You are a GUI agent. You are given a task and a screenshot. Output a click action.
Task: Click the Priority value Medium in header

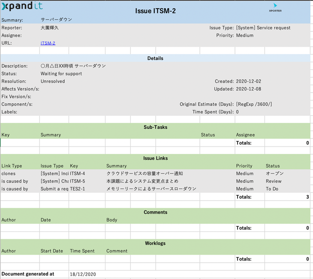(245, 35)
